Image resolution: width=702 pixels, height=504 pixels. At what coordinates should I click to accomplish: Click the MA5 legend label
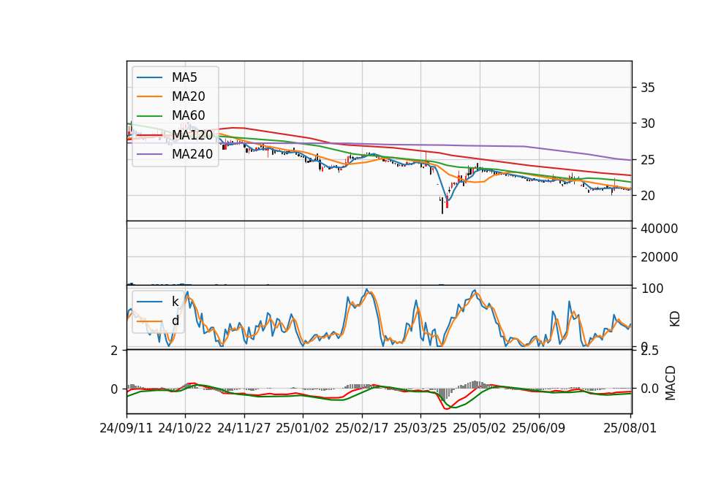click(x=184, y=77)
